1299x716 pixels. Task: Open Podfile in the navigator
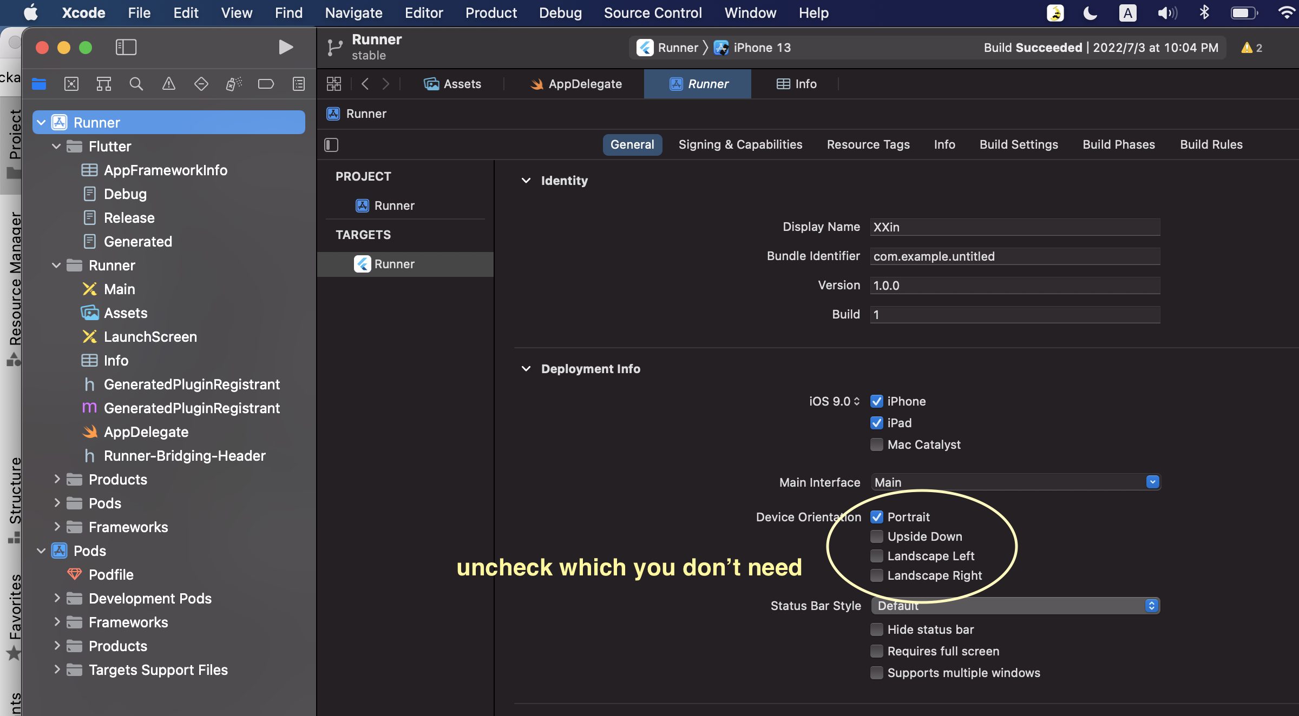coord(111,574)
